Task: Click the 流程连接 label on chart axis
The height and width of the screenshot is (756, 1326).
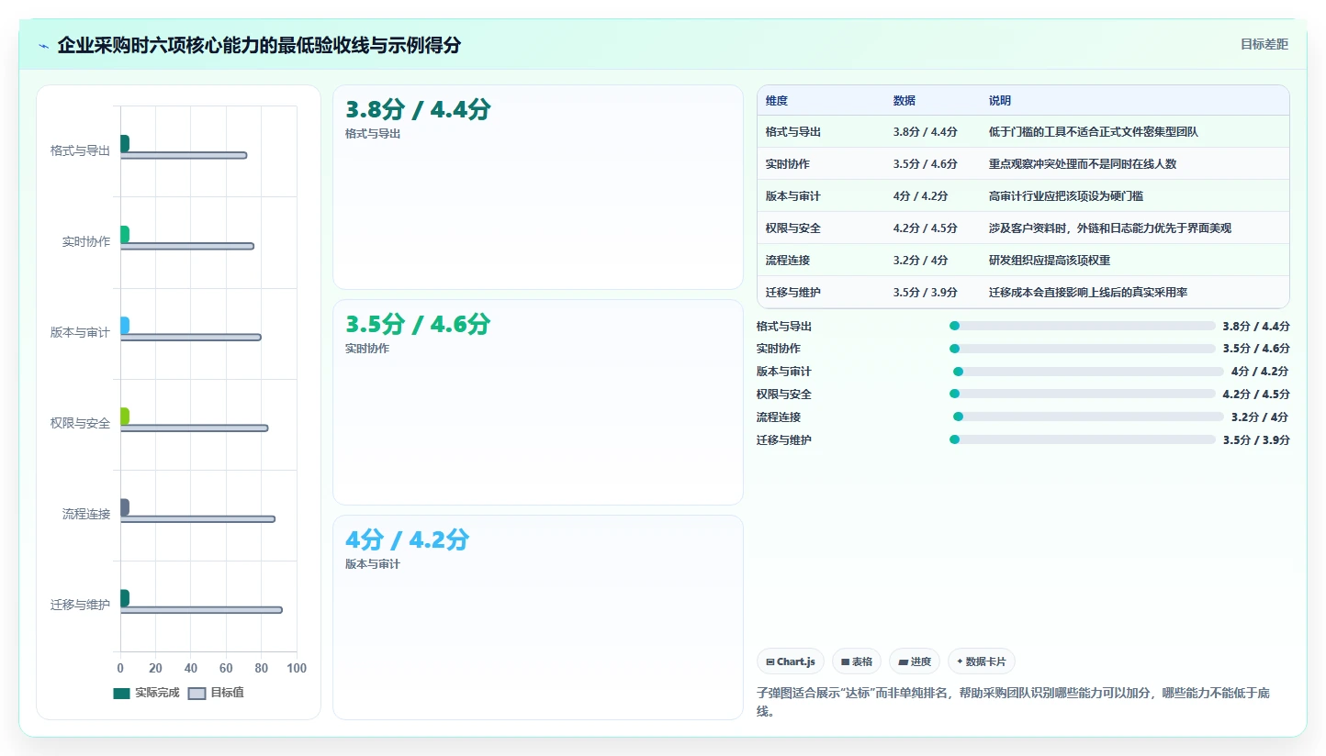Action: (86, 514)
